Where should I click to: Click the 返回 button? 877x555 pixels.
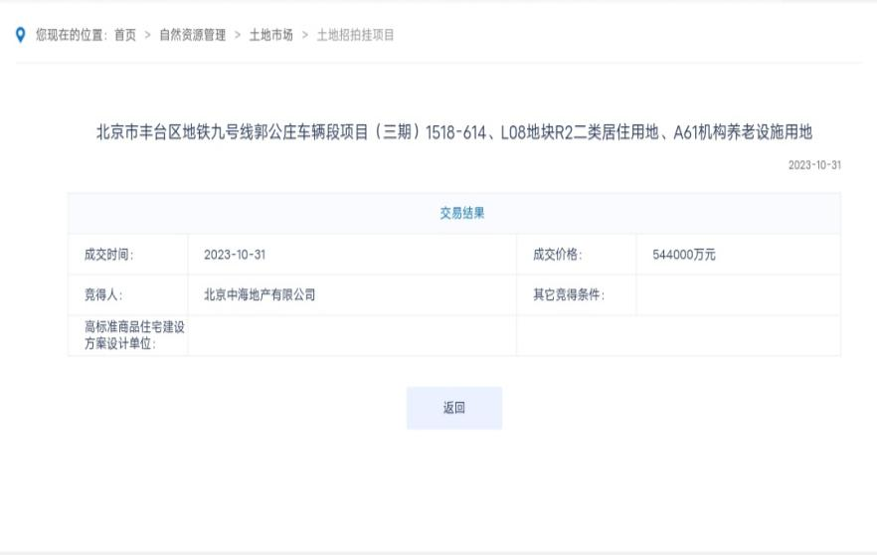[x=453, y=408]
